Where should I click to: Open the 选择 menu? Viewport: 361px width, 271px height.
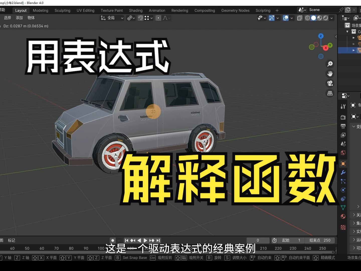click(x=8, y=18)
